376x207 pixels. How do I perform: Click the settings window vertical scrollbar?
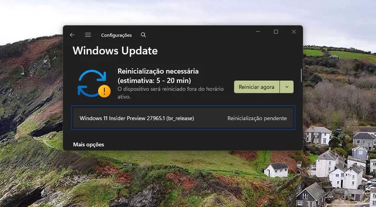click(301, 75)
